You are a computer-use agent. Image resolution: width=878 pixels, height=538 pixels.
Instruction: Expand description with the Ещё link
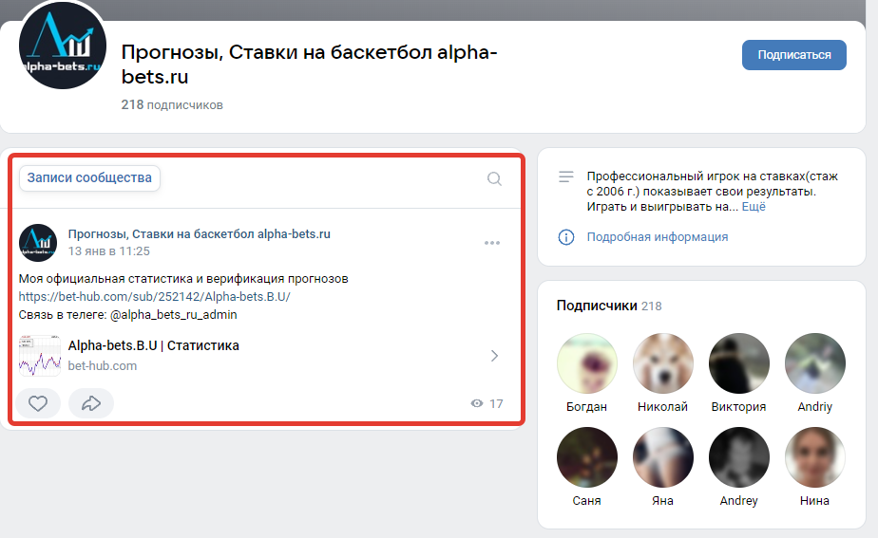click(753, 206)
